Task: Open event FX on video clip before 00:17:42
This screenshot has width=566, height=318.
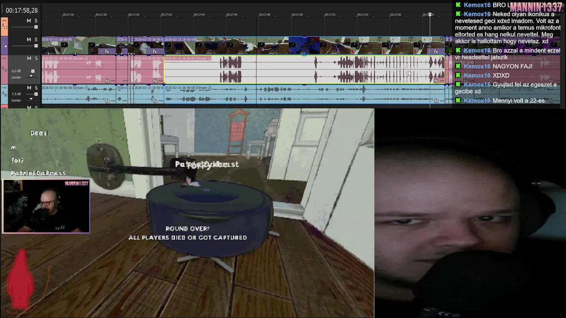Action: (155, 52)
